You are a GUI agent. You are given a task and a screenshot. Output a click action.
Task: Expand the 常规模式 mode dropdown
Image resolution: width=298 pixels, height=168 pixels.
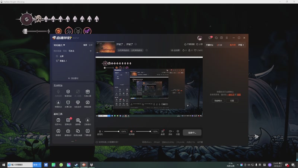click(59, 45)
